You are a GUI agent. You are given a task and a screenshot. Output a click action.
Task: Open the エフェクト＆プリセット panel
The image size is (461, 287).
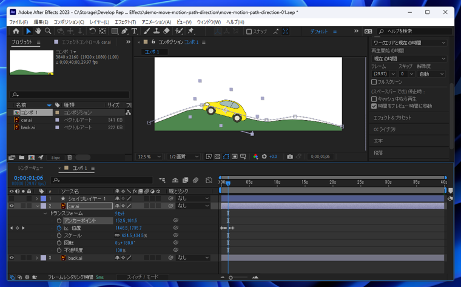point(392,118)
